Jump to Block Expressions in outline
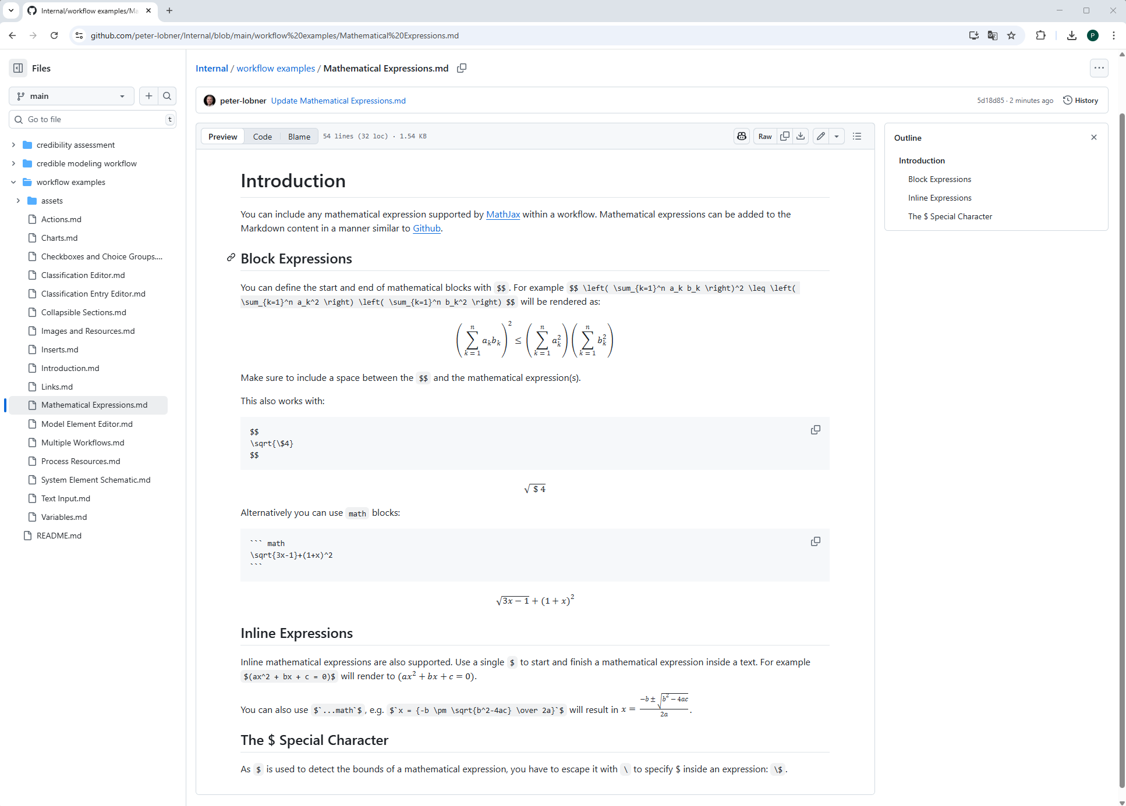 point(940,179)
